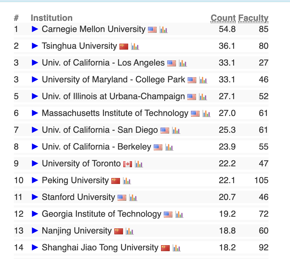Click the chart icon beside Massachusetts Institute of Technology
This screenshot has width=290, height=259.
click(x=206, y=114)
